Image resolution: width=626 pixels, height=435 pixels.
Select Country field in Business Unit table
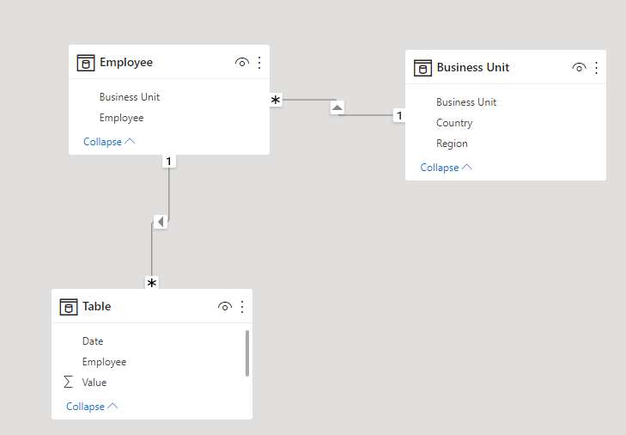[454, 123]
